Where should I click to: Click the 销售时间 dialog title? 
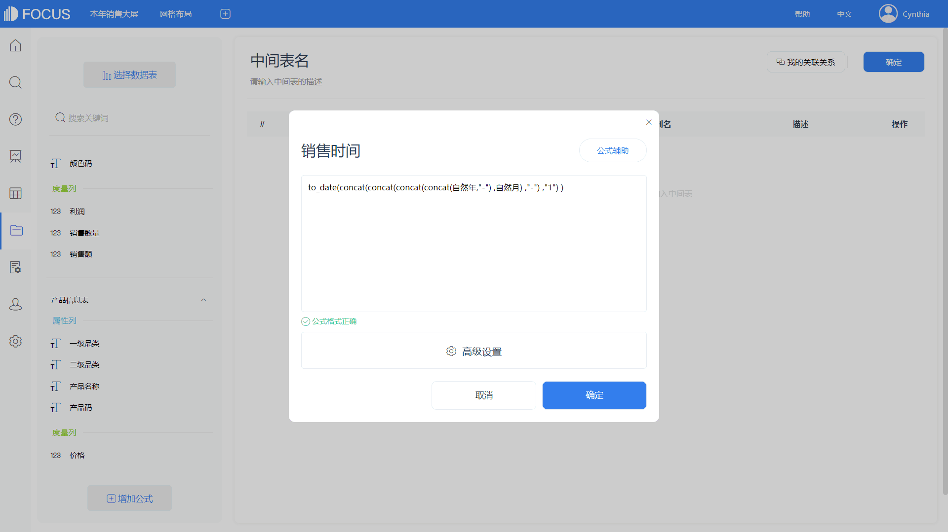click(331, 150)
